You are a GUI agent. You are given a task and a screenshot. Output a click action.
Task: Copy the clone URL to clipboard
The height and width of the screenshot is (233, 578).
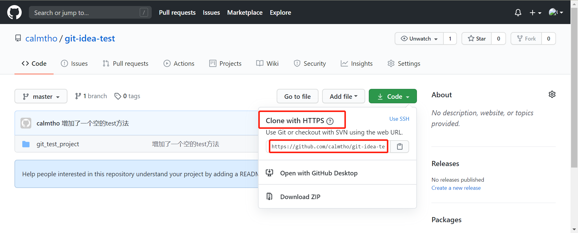pyautogui.click(x=400, y=147)
